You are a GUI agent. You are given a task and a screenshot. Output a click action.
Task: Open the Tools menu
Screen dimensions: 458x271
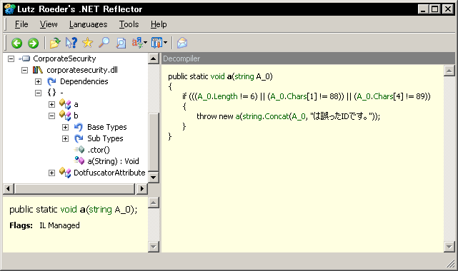click(x=129, y=24)
